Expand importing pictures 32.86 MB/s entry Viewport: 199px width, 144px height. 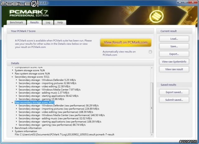(16, 83)
